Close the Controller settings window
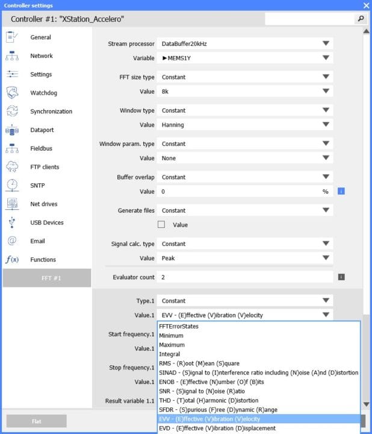Screen dimensions: 372x434 (366, 5)
